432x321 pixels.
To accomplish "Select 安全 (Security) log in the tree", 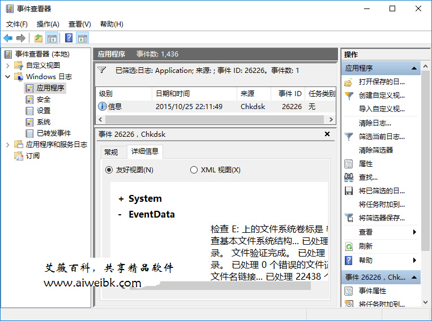I will (44, 99).
